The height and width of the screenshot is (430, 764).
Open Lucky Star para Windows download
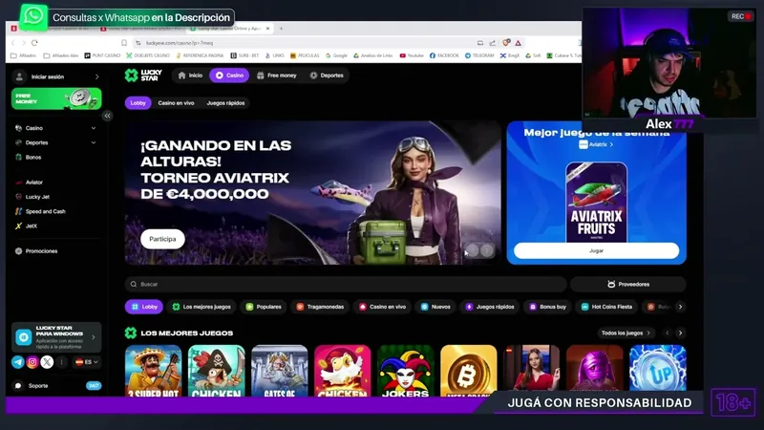[x=56, y=337]
